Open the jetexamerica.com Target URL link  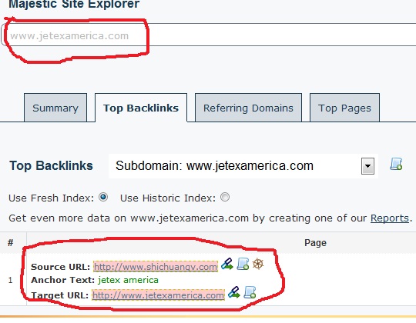click(x=158, y=295)
